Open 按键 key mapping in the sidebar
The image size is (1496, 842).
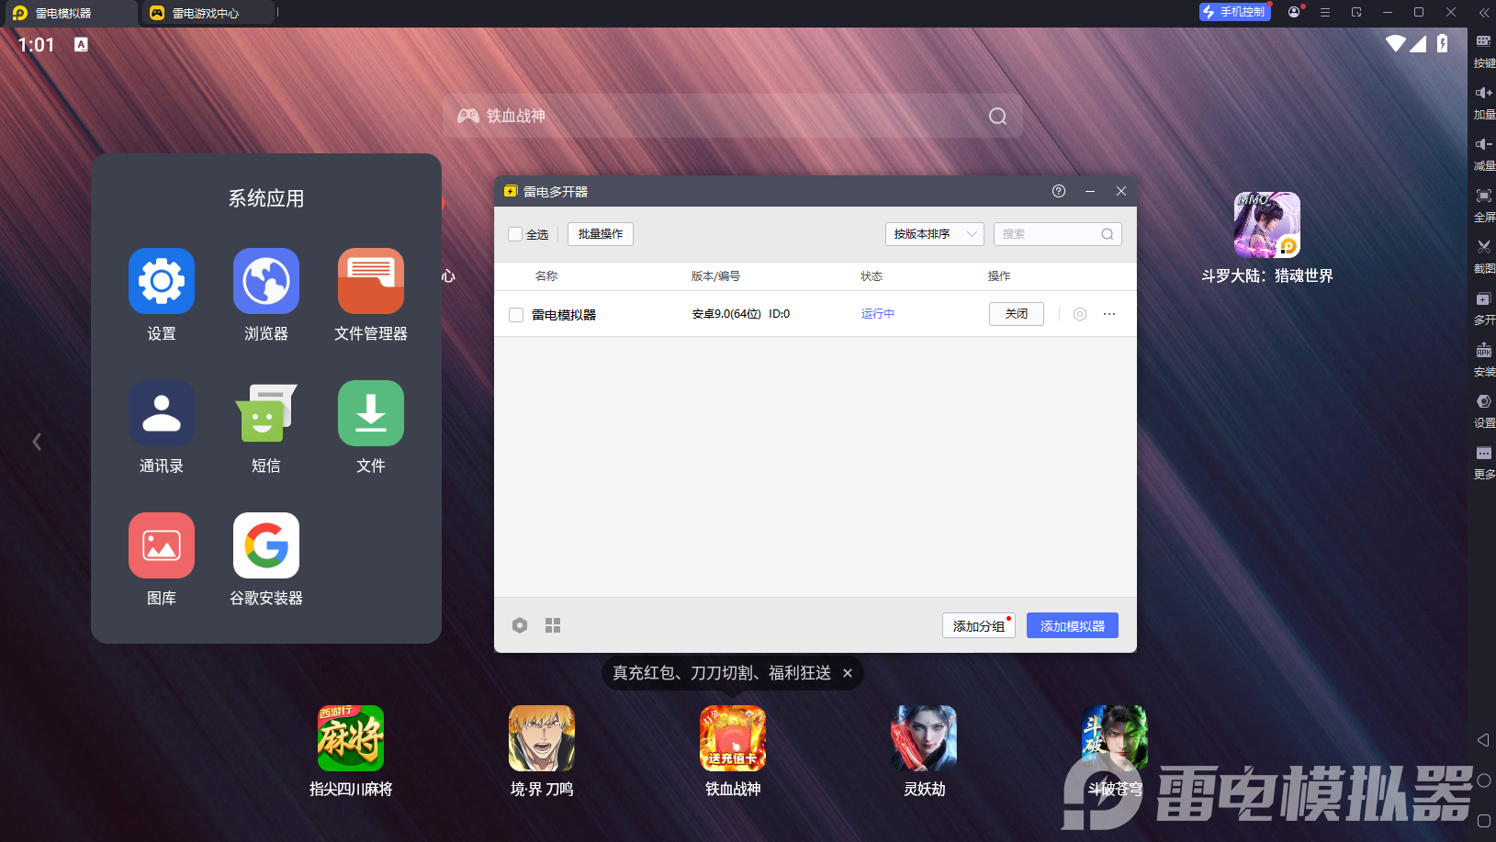pyautogui.click(x=1483, y=41)
